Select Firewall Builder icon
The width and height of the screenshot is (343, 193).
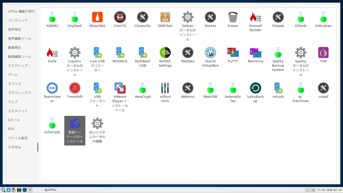tap(256, 17)
